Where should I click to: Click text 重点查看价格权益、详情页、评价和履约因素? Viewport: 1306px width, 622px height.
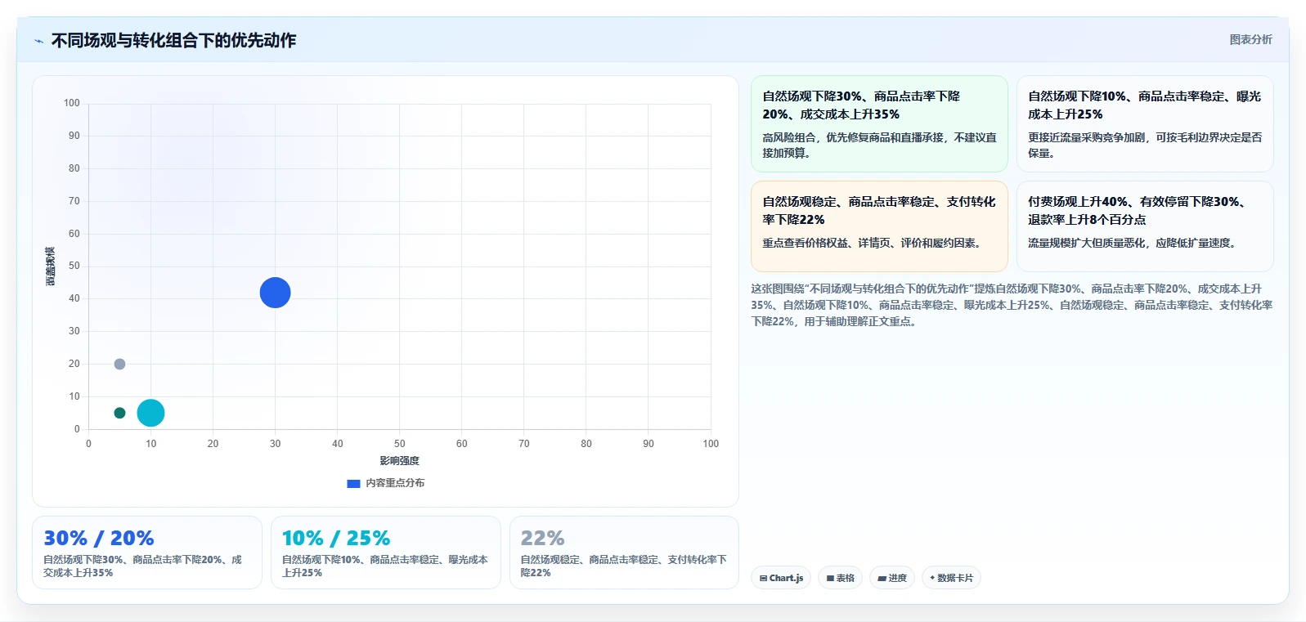[872, 243]
